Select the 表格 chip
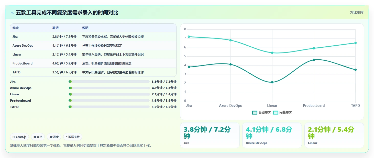This screenshot has height=158, width=374. click(x=38, y=137)
